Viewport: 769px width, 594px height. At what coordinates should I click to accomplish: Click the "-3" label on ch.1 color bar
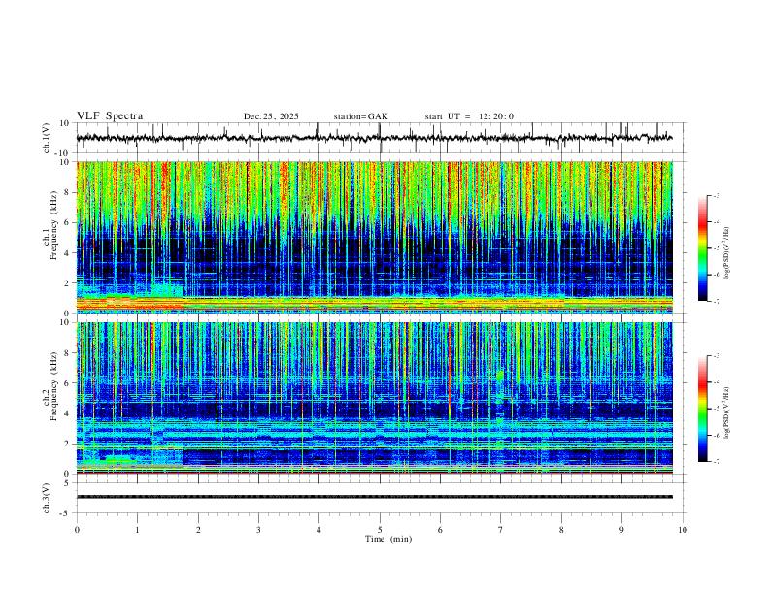tap(717, 195)
